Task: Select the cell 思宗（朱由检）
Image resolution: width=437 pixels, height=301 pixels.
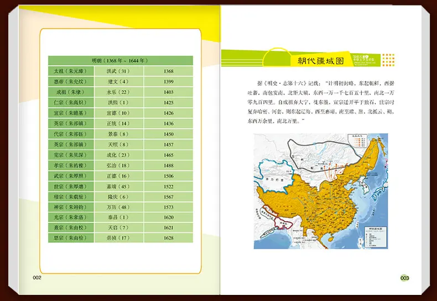Action: pyautogui.click(x=71, y=238)
